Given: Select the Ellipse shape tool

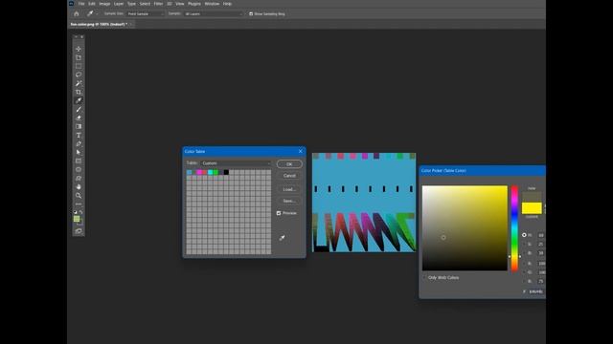Looking at the screenshot, I should pos(79,169).
